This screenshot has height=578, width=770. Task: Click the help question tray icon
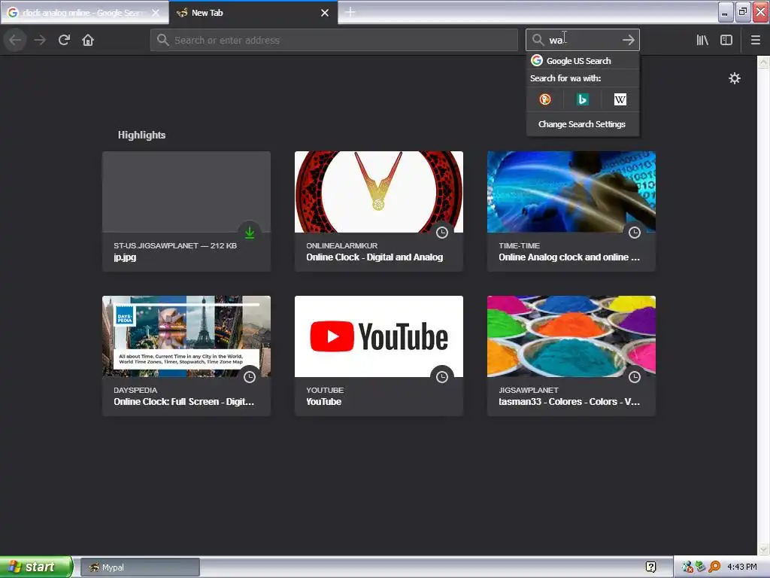(x=650, y=567)
